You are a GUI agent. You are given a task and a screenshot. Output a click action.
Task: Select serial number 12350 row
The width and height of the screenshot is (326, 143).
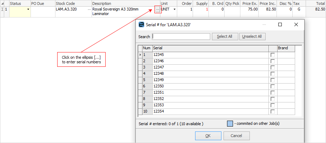pos(211,86)
